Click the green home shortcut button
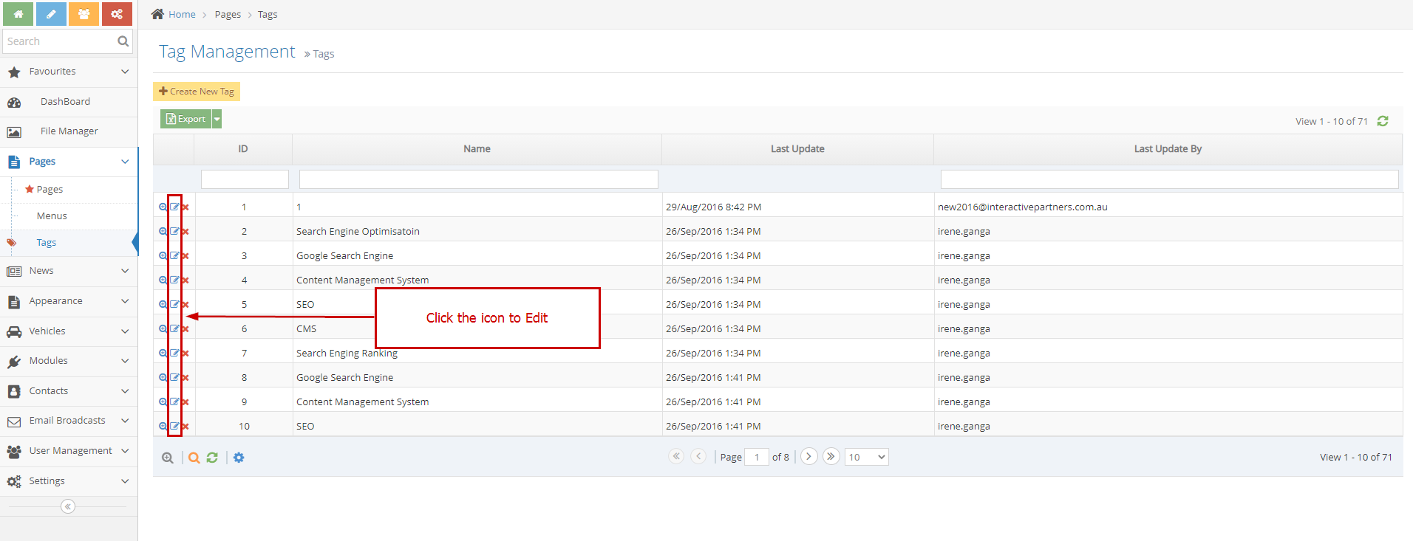The height and width of the screenshot is (541, 1413). 18,14
